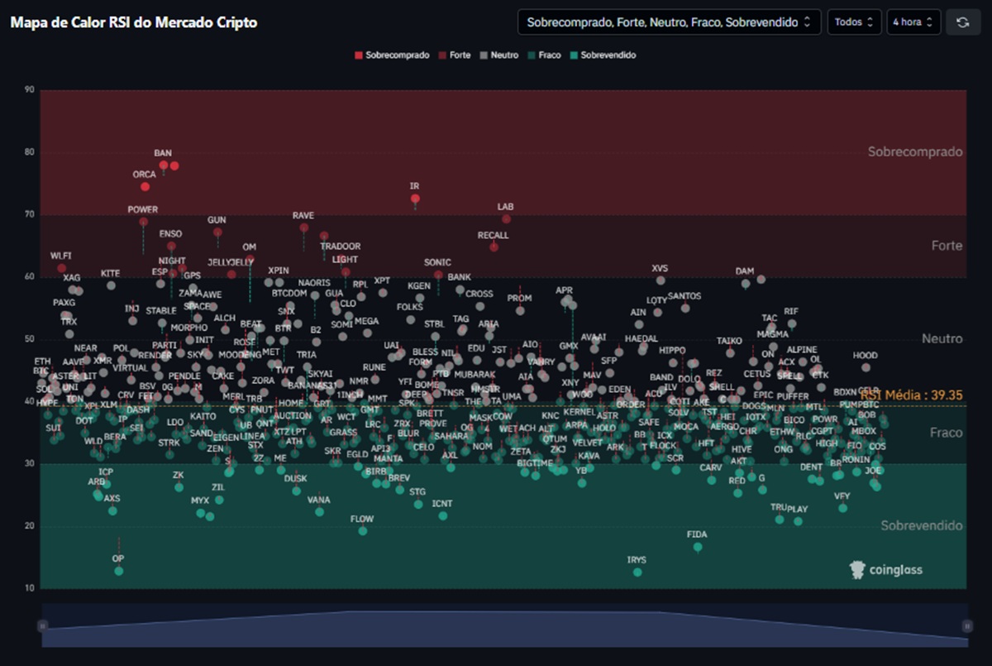Toggle Fraco legend series

[544, 55]
